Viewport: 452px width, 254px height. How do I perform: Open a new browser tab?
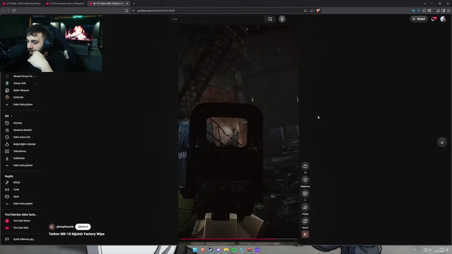[x=134, y=4]
